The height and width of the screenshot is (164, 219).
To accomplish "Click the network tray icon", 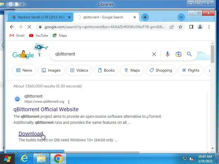I will coord(185,159).
